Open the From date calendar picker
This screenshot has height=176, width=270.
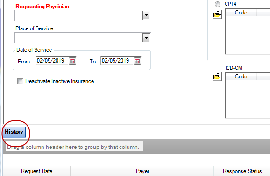(x=72, y=61)
